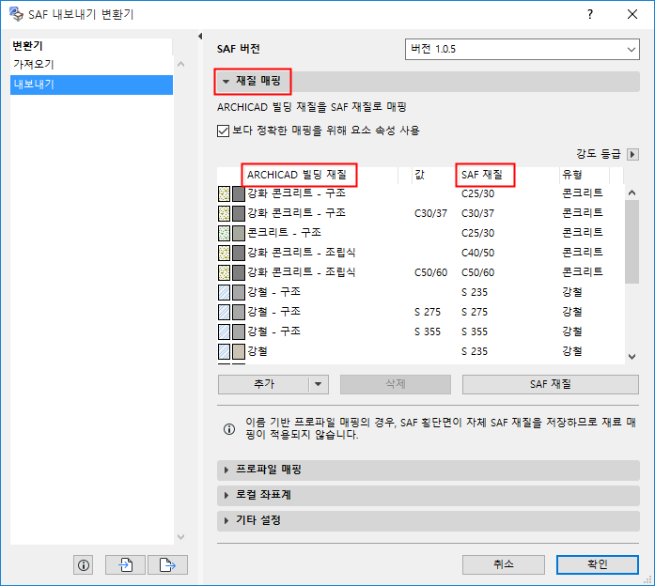
Task: Select 내보내기 in translator list
Action: click(x=91, y=85)
